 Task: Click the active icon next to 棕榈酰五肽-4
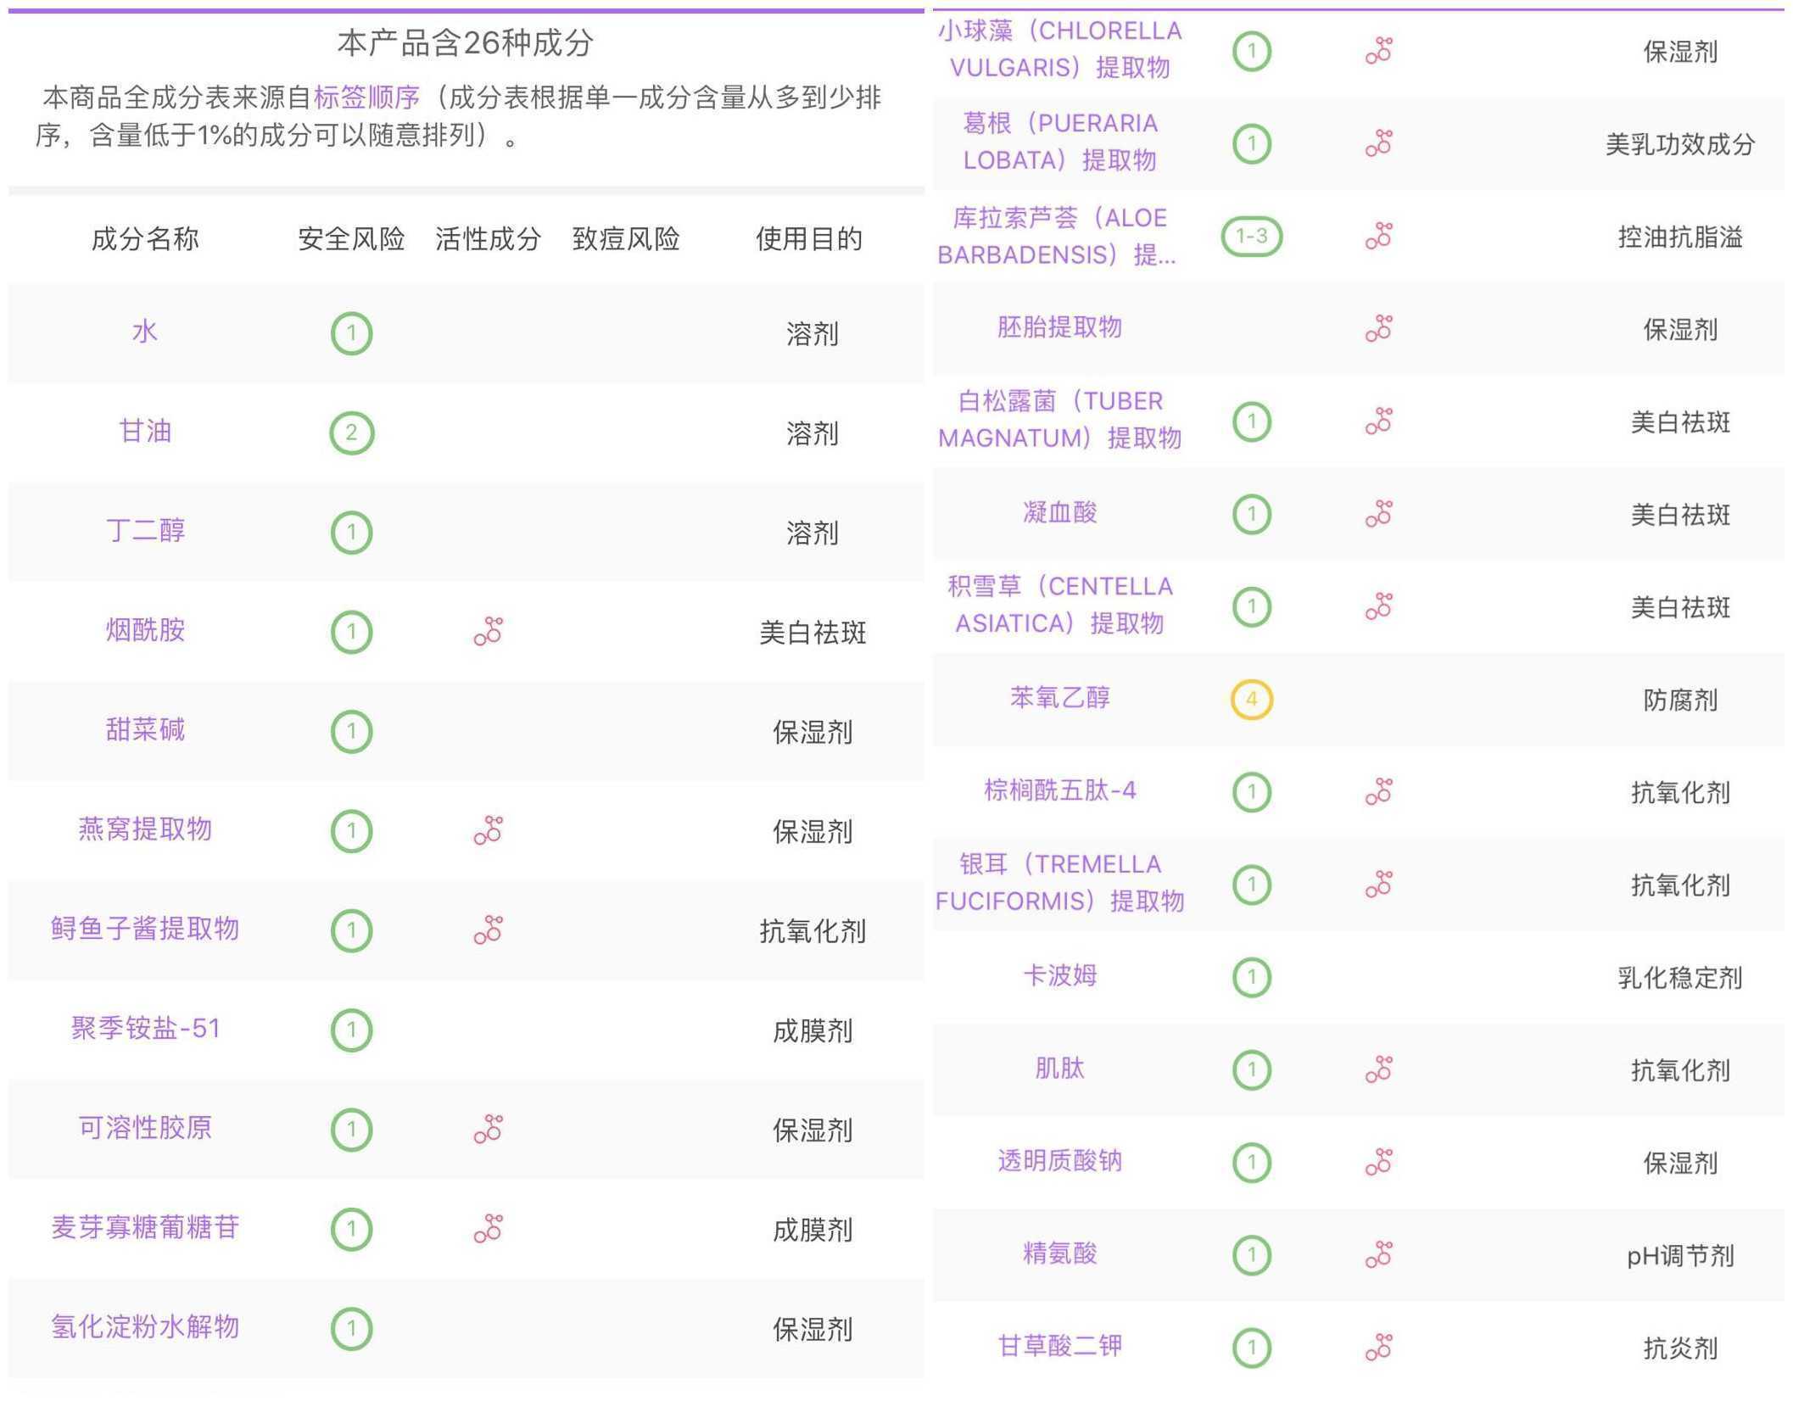pyautogui.click(x=1378, y=792)
